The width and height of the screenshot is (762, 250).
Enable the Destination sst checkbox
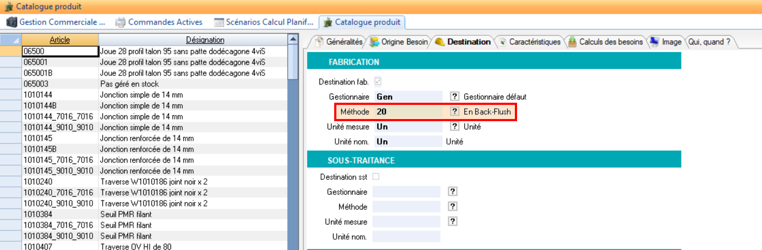(x=376, y=177)
